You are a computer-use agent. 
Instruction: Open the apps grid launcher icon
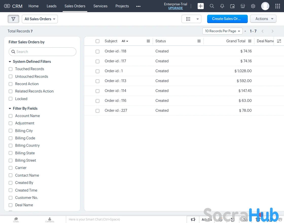pos(277,6)
